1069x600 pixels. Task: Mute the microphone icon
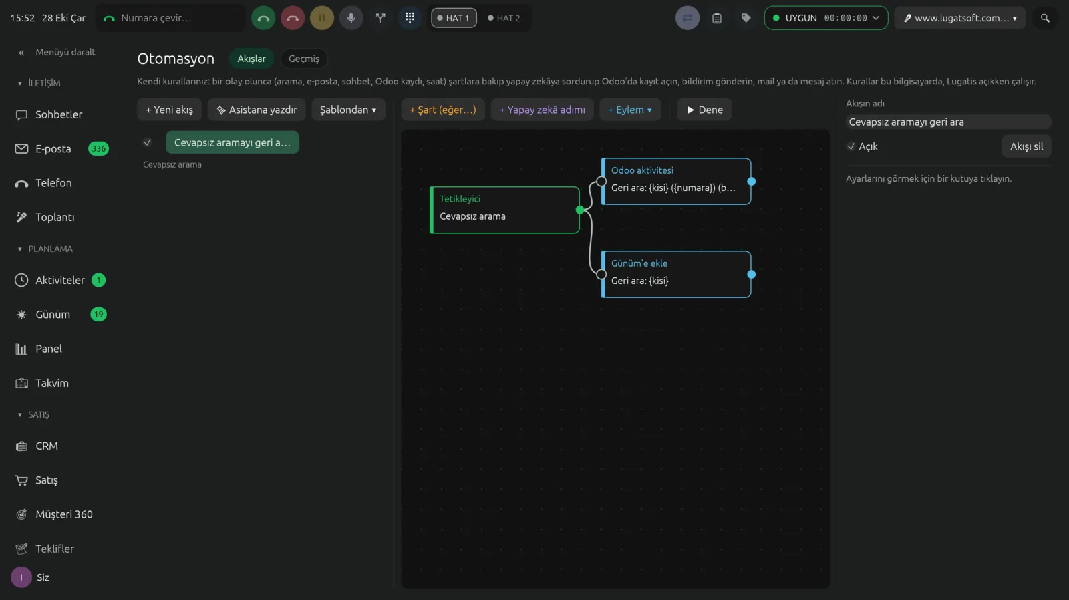pos(351,18)
